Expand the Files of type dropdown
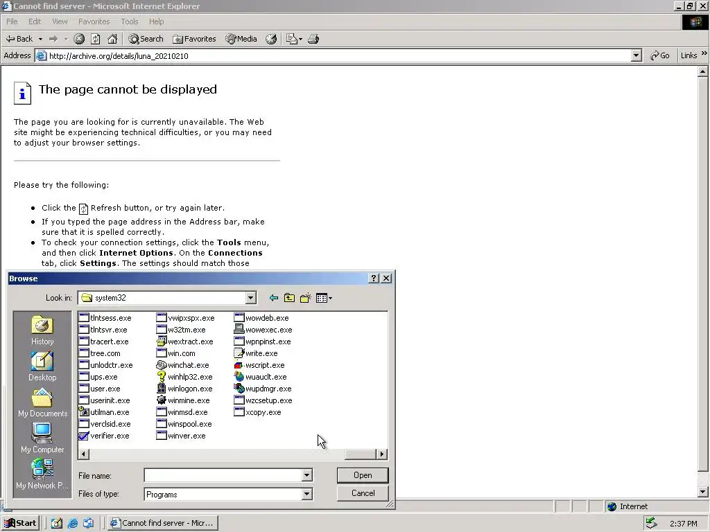This screenshot has height=532, width=710. (306, 494)
